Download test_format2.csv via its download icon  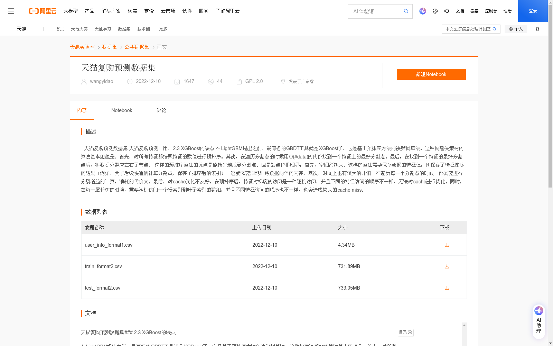(x=447, y=288)
